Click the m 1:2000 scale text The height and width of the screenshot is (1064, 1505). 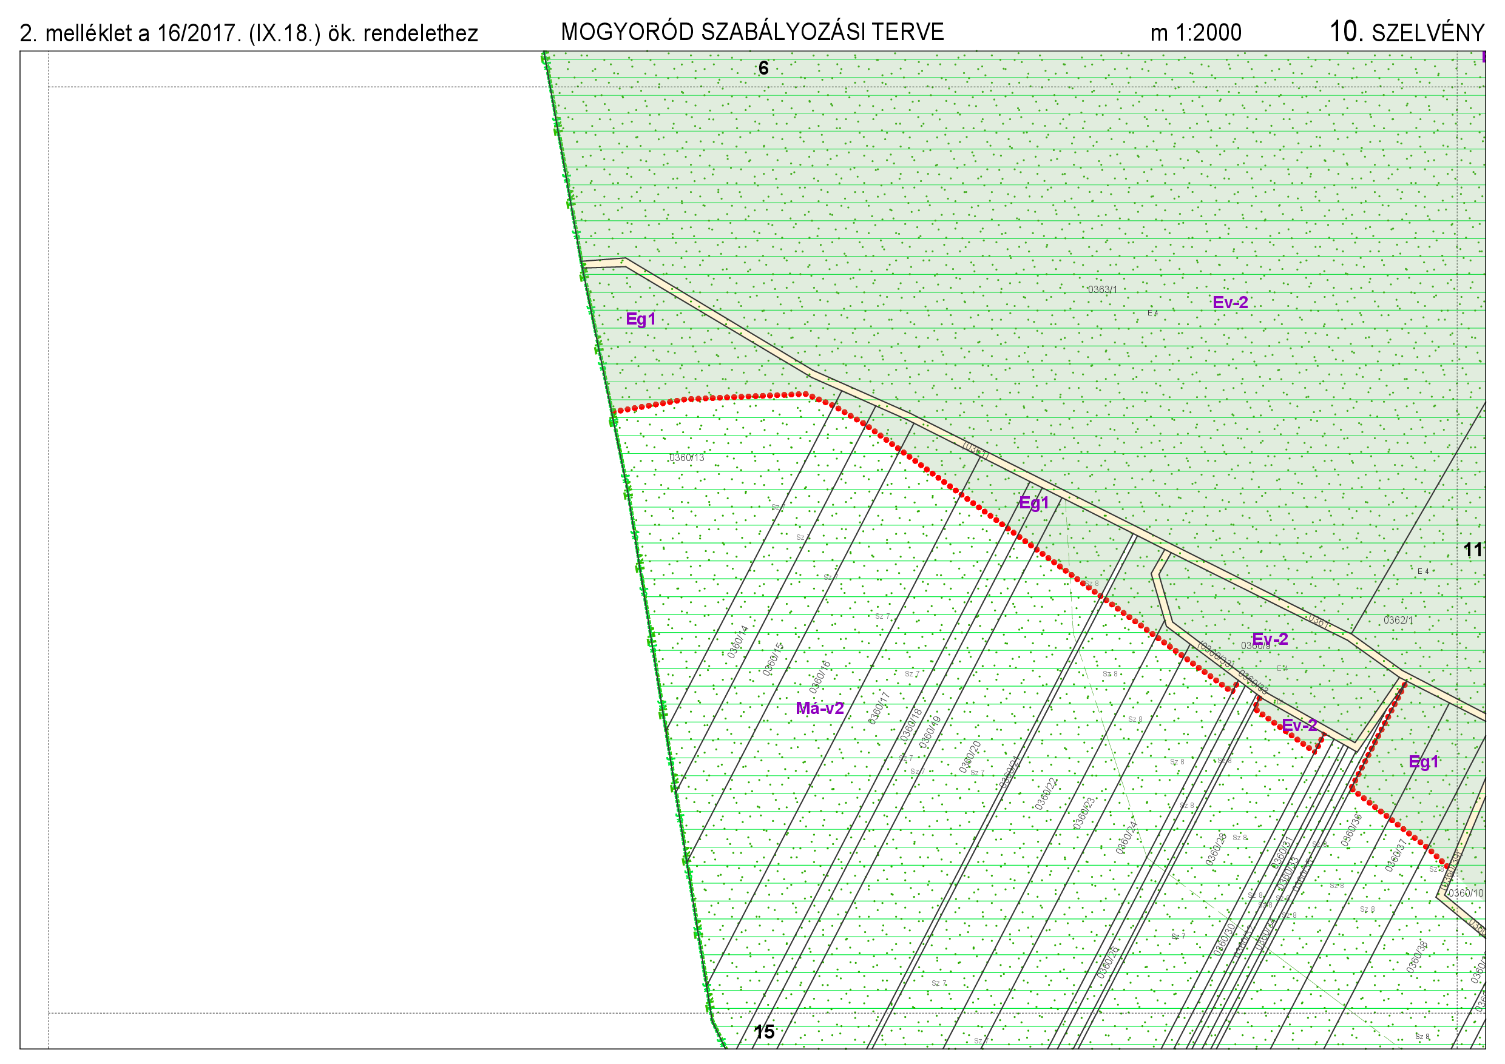click(x=1196, y=33)
